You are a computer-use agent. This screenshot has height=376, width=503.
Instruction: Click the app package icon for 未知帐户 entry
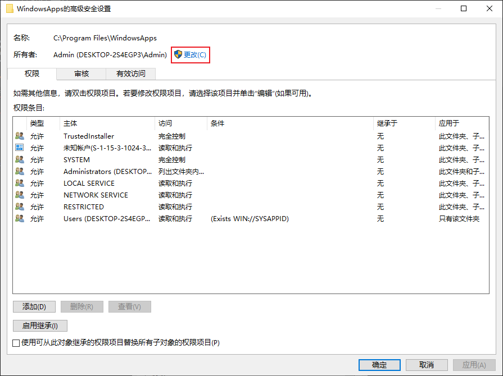point(20,148)
